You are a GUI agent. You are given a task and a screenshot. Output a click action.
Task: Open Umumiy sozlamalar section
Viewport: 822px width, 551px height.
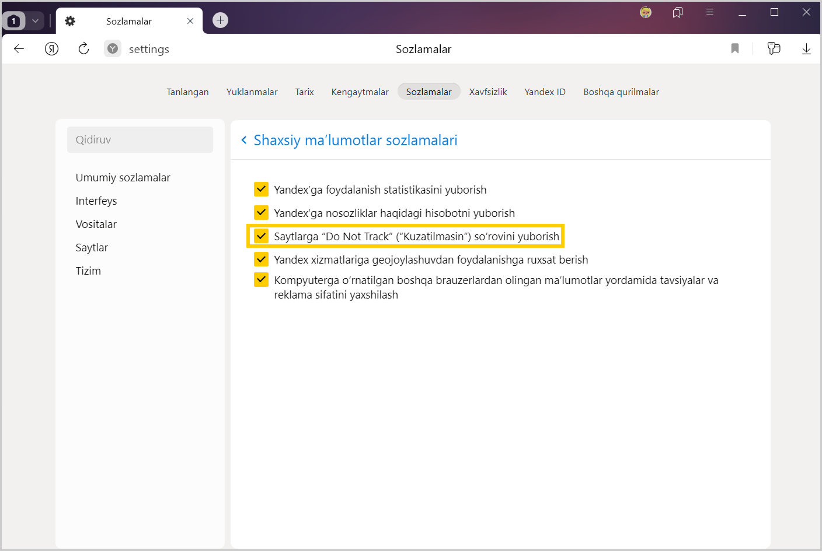(123, 178)
